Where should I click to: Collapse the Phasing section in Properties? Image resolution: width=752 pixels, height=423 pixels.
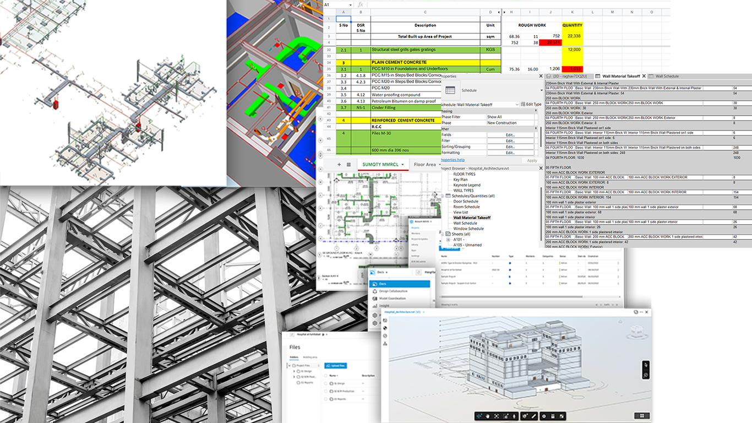(x=536, y=111)
